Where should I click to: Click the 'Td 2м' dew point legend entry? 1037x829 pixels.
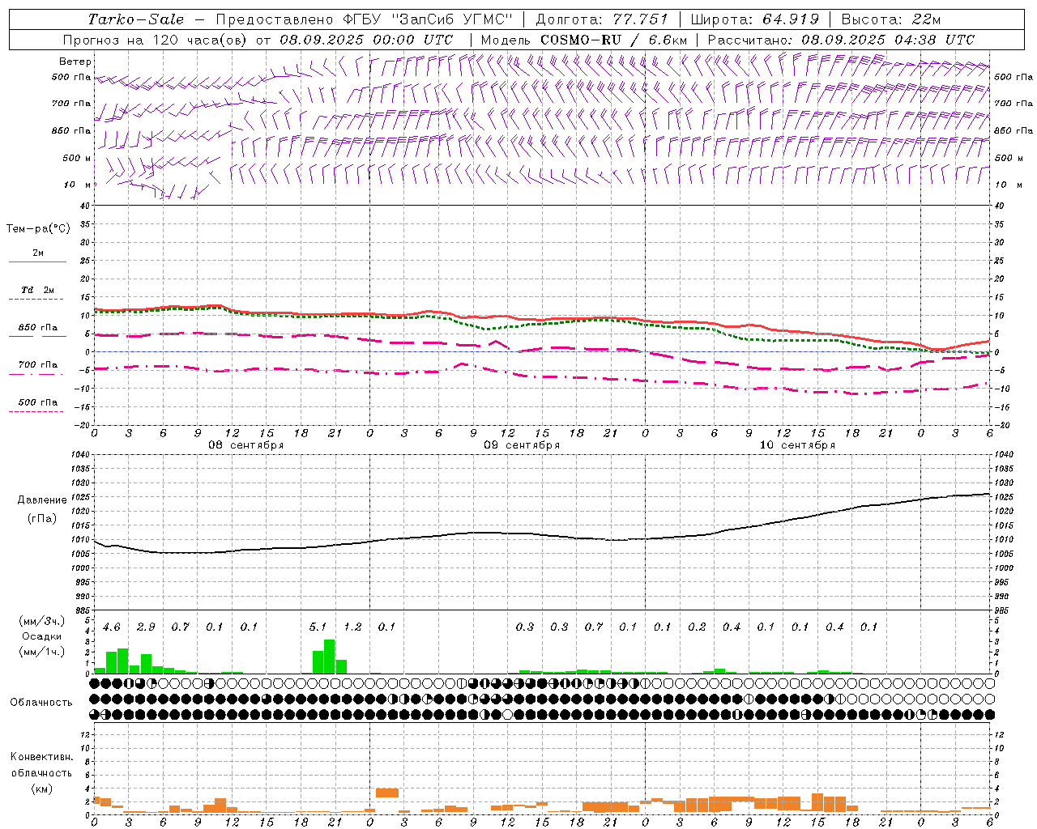(x=38, y=290)
